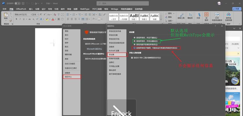
Task: Align text left in paragraph group
Action: click(68, 19)
